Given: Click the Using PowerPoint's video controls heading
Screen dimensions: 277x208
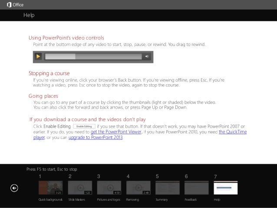Looking at the screenshot, I should [x=66, y=38].
